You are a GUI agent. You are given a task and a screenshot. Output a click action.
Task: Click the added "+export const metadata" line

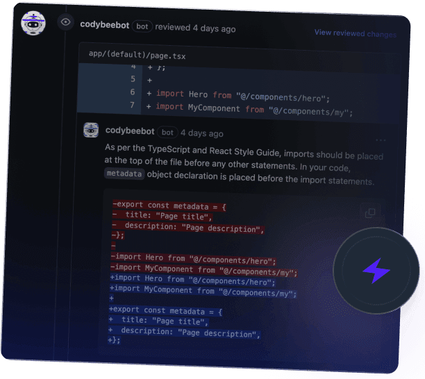(x=167, y=309)
